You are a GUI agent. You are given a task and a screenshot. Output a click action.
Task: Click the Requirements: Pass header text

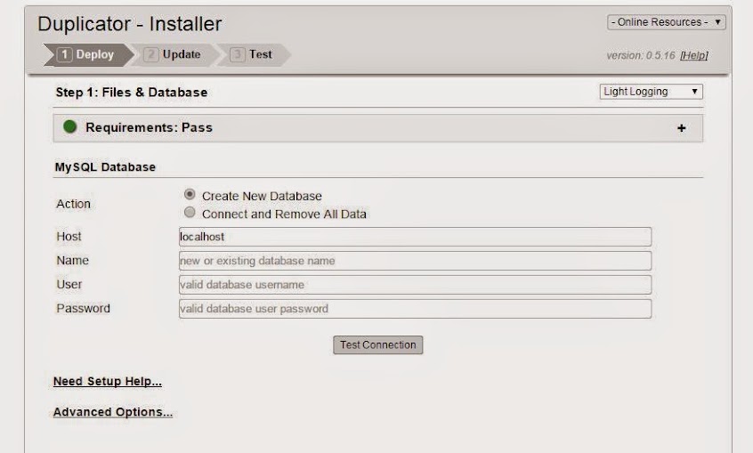point(149,128)
